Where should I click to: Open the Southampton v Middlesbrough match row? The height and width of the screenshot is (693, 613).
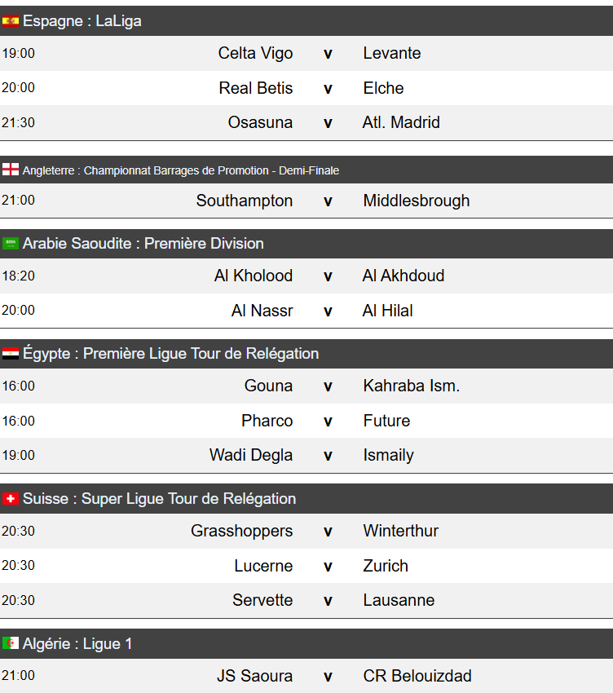[306, 201]
